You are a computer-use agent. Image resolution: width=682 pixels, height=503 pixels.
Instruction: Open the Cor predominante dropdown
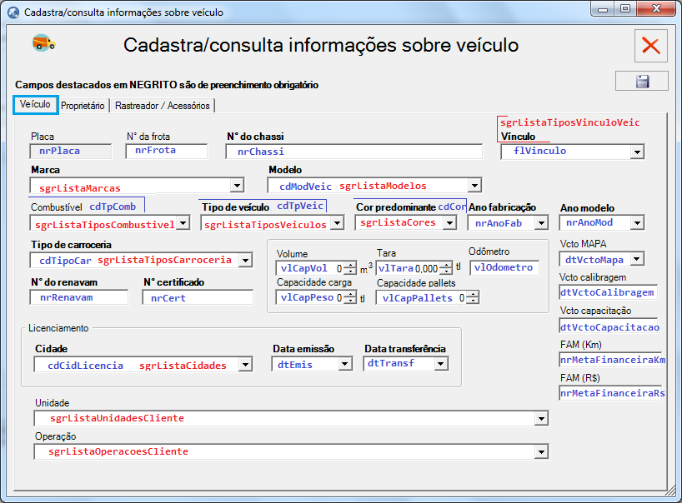pyautogui.click(x=449, y=223)
